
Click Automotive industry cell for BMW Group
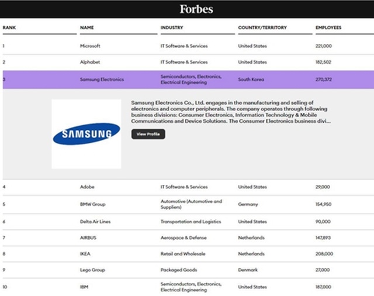pos(191,204)
